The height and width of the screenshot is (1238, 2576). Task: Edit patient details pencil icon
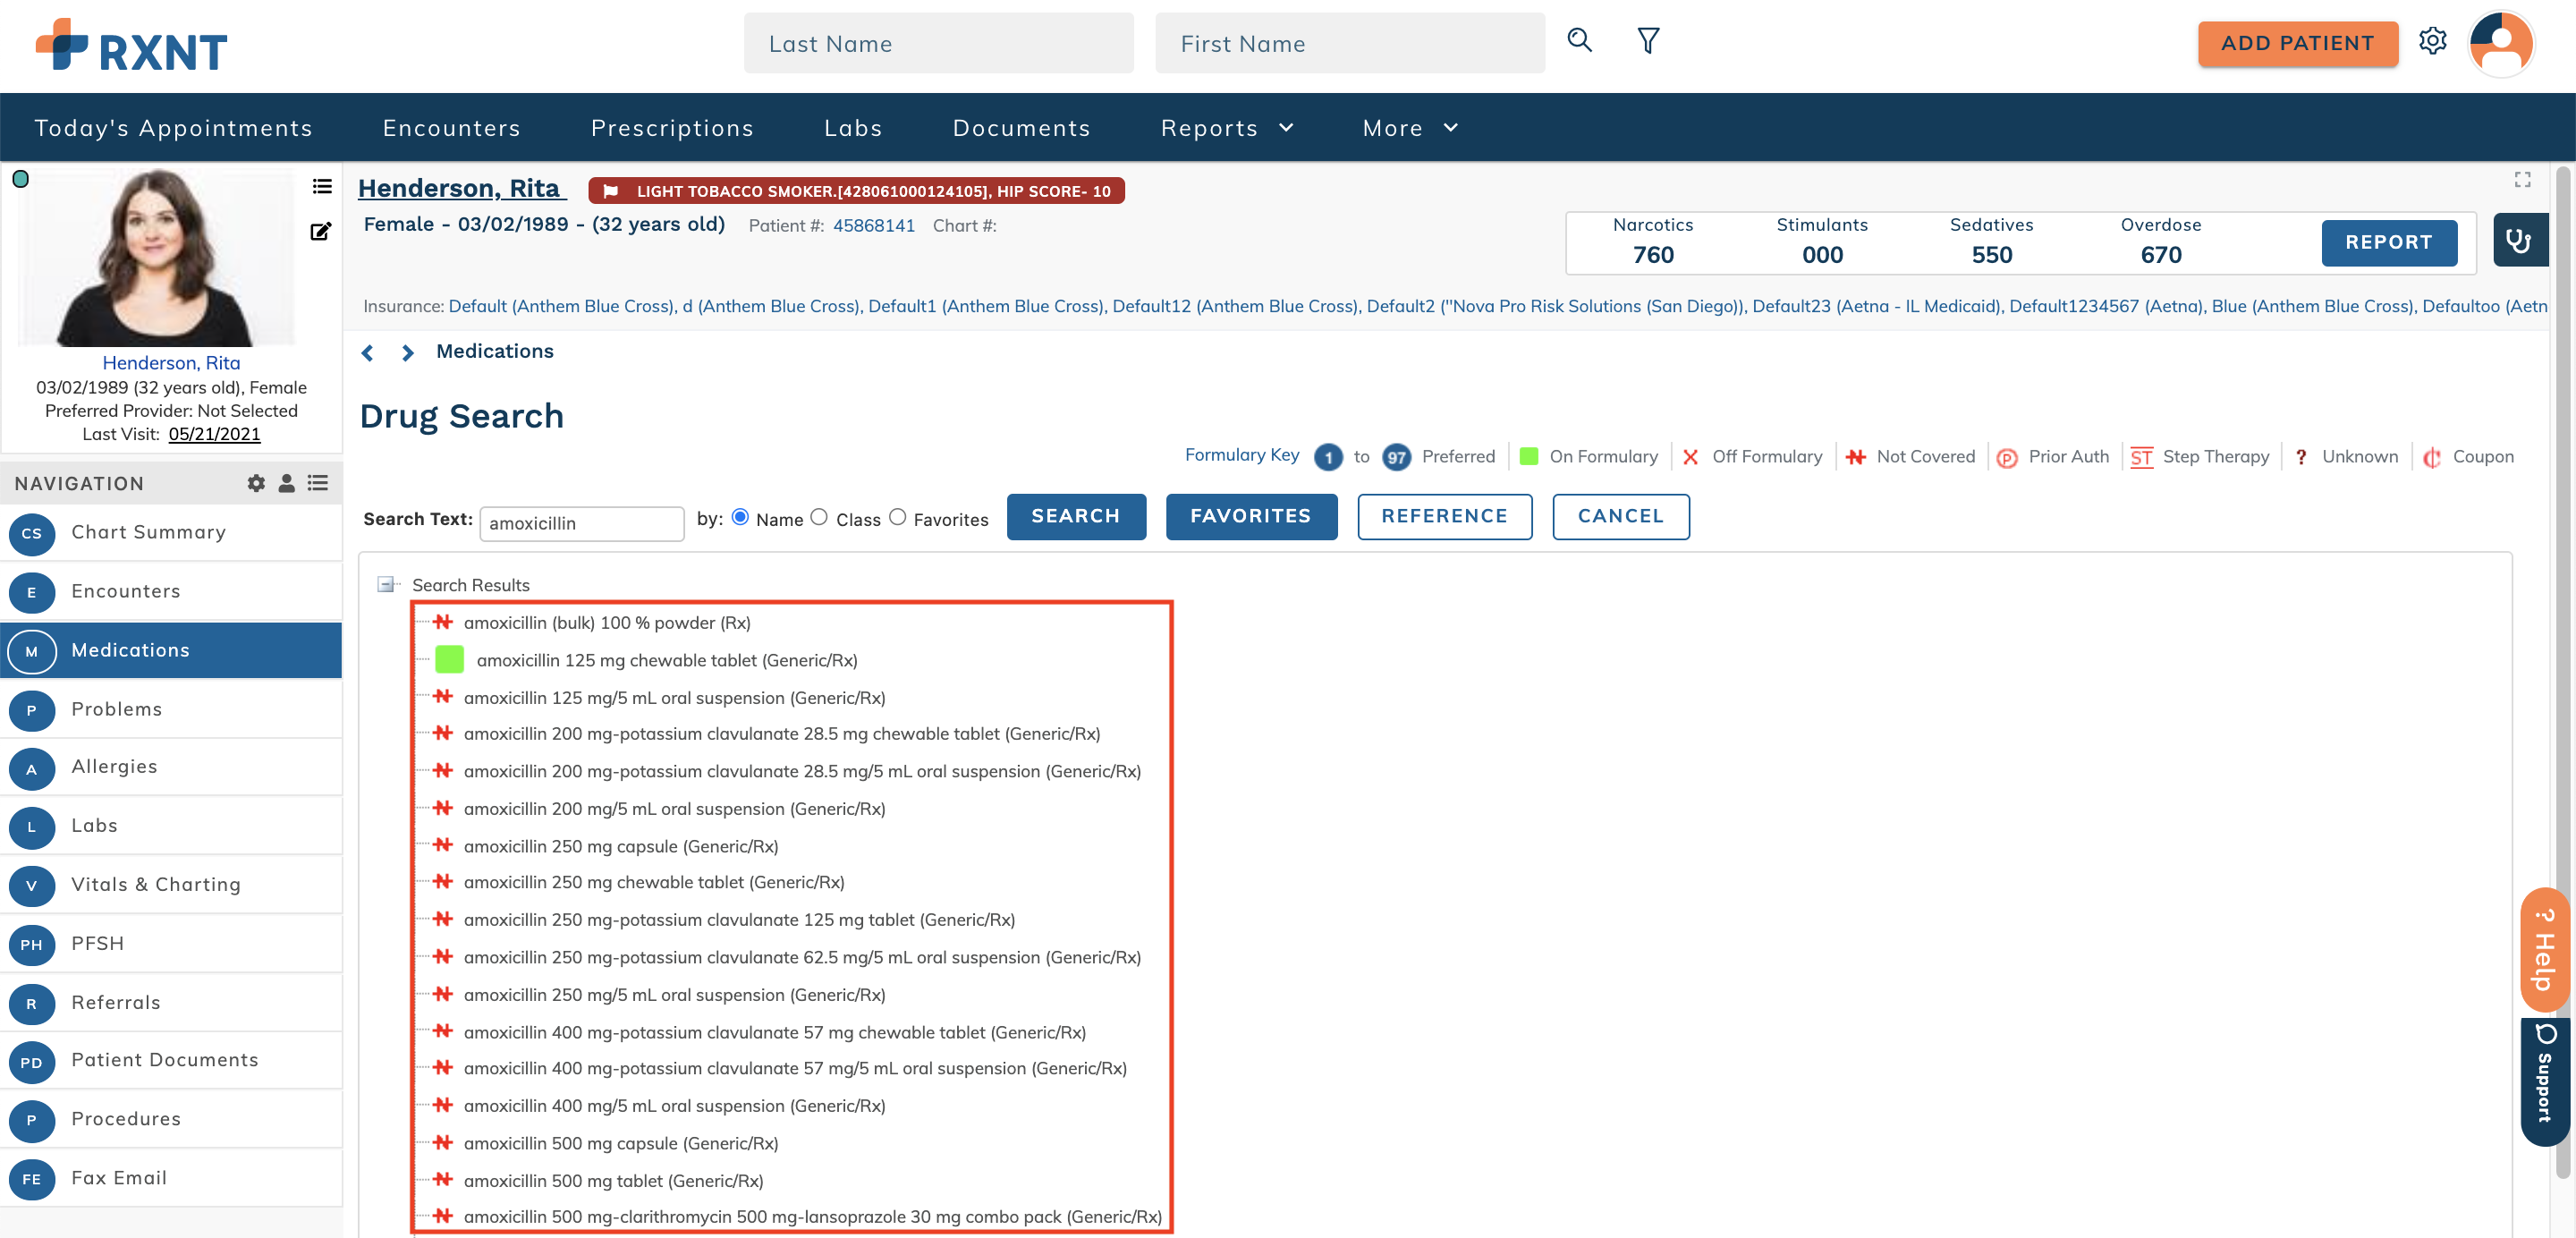(x=320, y=231)
